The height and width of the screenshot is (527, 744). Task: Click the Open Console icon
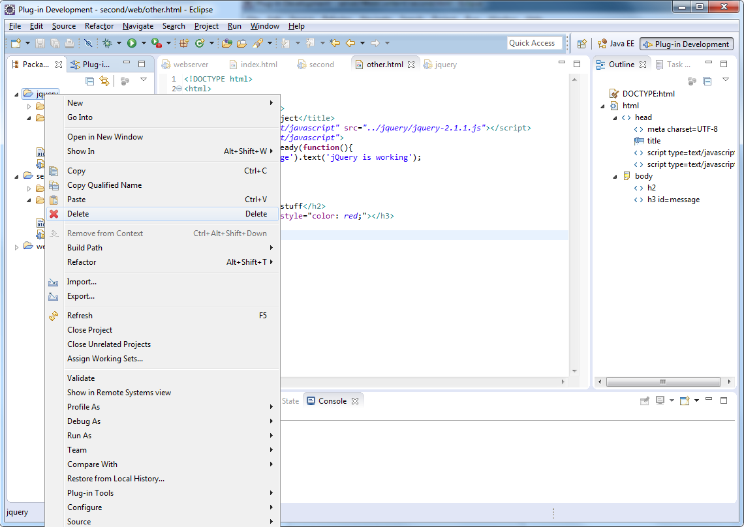[684, 401]
